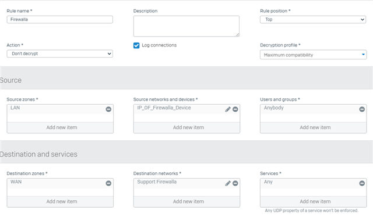
Task: Remove Any from Services list
Action: click(x=362, y=183)
